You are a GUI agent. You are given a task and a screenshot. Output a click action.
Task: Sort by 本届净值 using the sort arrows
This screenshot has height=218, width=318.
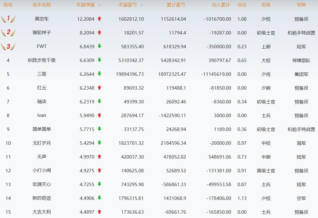point(100,5)
